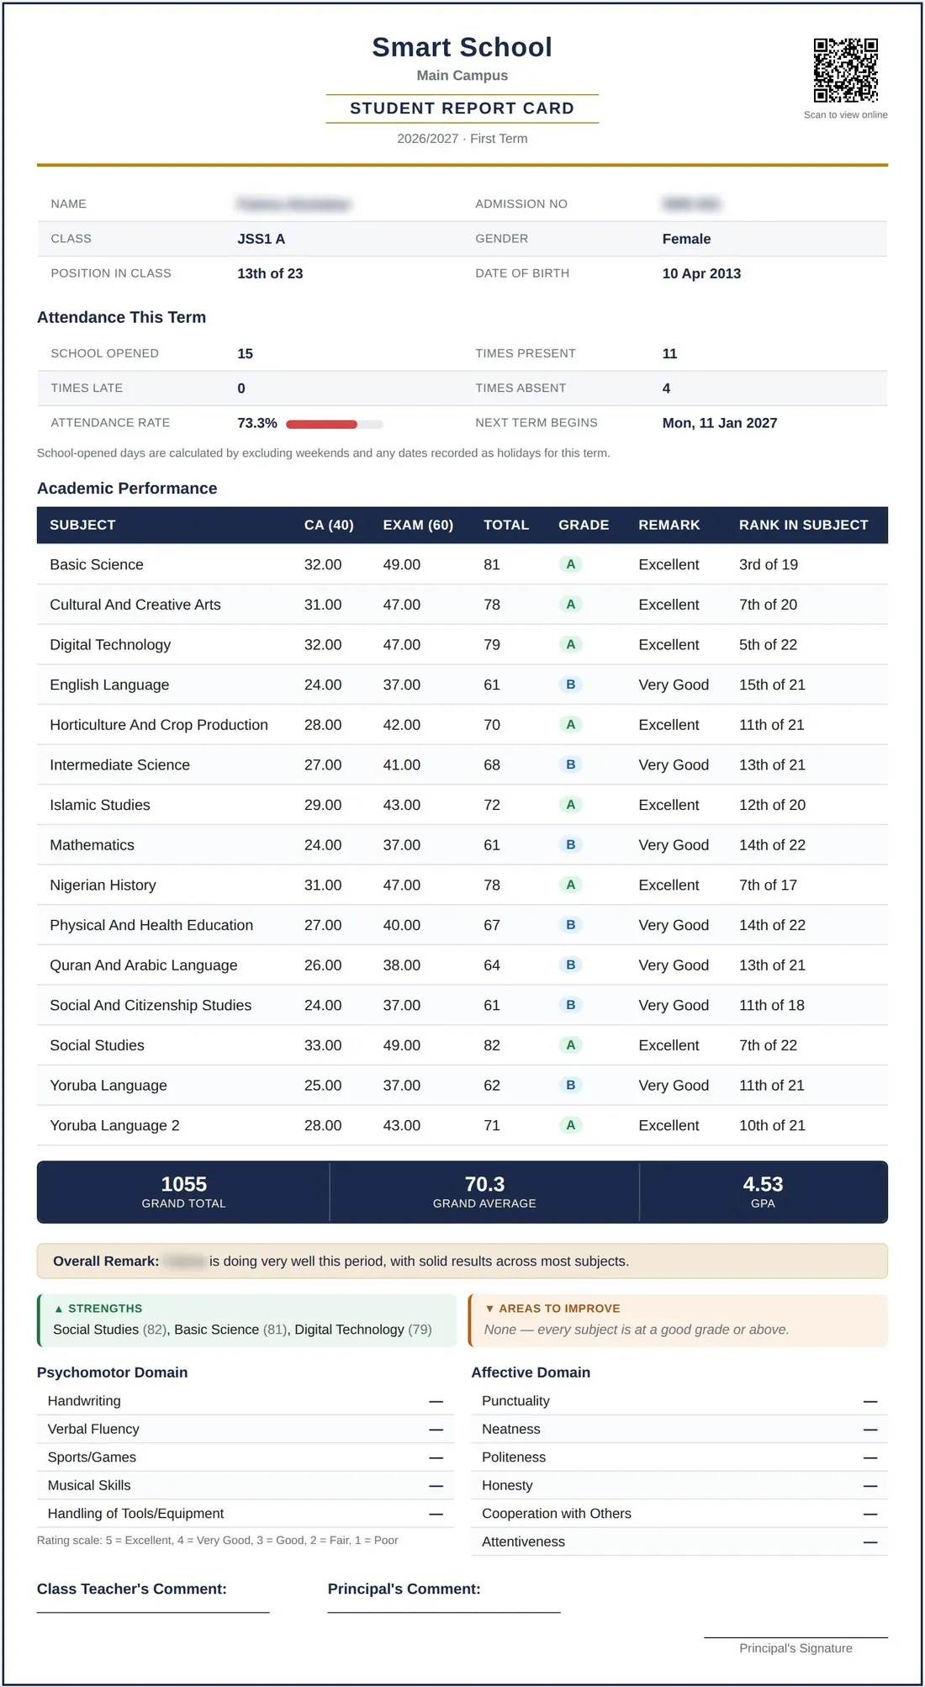Click the 'CA (40)' column header
Screen dimensions: 925x1687
[329, 525]
